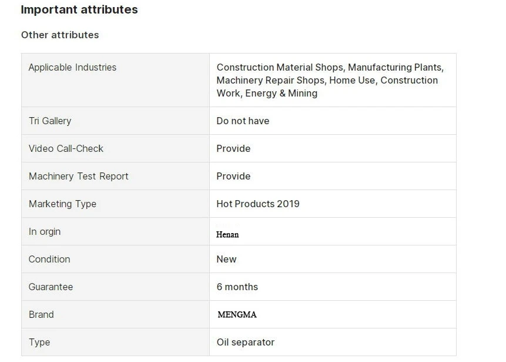Image resolution: width=506 pixels, height=362 pixels.
Task: Click the "Henan" value
Action: point(227,234)
